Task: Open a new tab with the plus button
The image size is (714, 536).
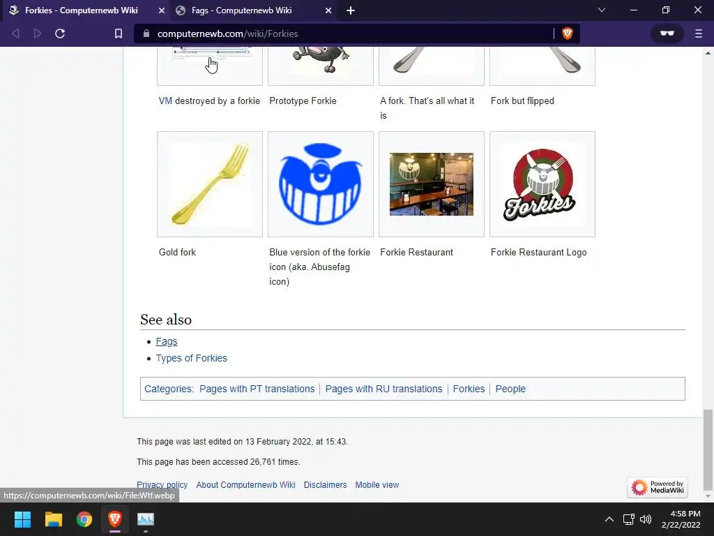Action: click(x=351, y=10)
